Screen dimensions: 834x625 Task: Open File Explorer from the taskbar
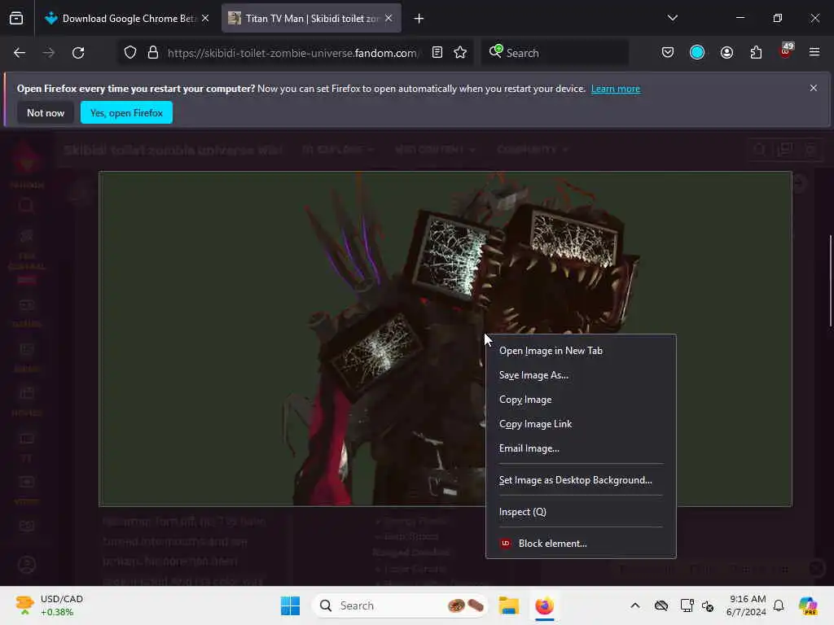pos(508,605)
